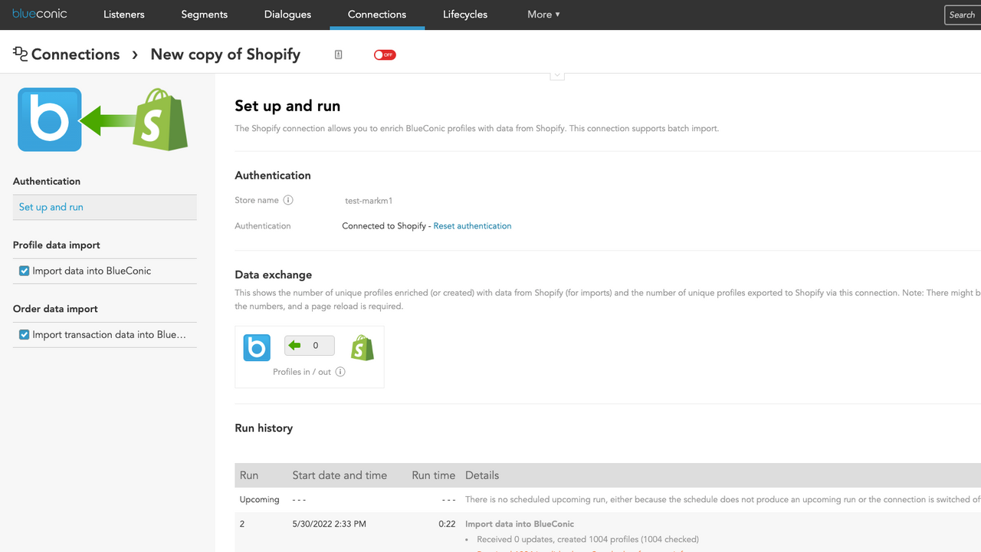Click the Search field
This screenshot has width=981, height=552.
(963, 15)
